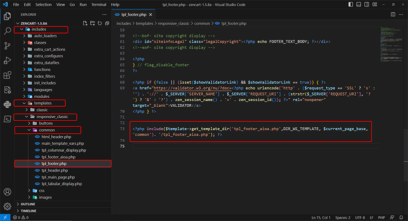
Task: Expand the TIMELINE section
Action: (x=29, y=211)
